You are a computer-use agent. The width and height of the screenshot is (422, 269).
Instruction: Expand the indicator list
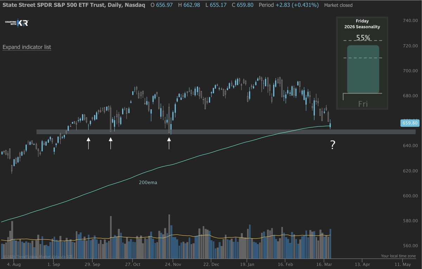coord(26,47)
